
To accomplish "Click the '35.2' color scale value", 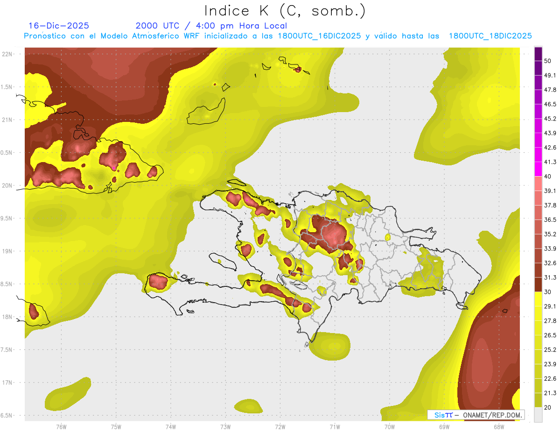I will click(x=550, y=234).
